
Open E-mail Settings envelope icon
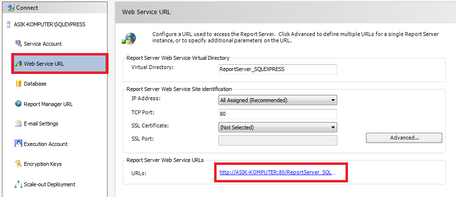pyautogui.click(x=18, y=124)
